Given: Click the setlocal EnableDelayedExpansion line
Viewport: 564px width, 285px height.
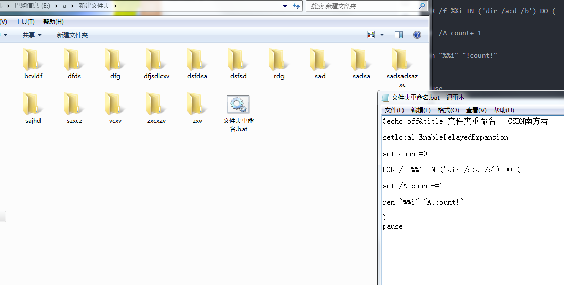Looking at the screenshot, I should 446,137.
